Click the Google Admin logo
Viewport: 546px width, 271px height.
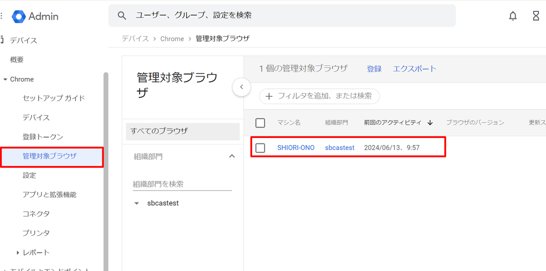tap(35, 16)
